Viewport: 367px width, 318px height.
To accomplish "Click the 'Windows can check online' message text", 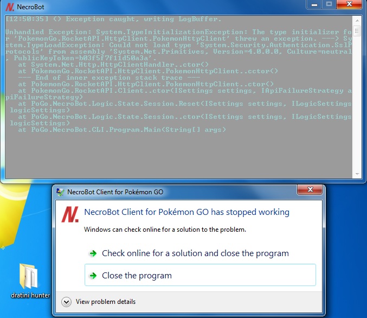I will 165,230.
